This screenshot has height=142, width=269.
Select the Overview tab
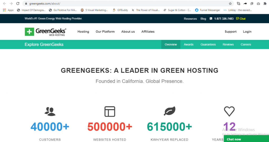[171, 45]
